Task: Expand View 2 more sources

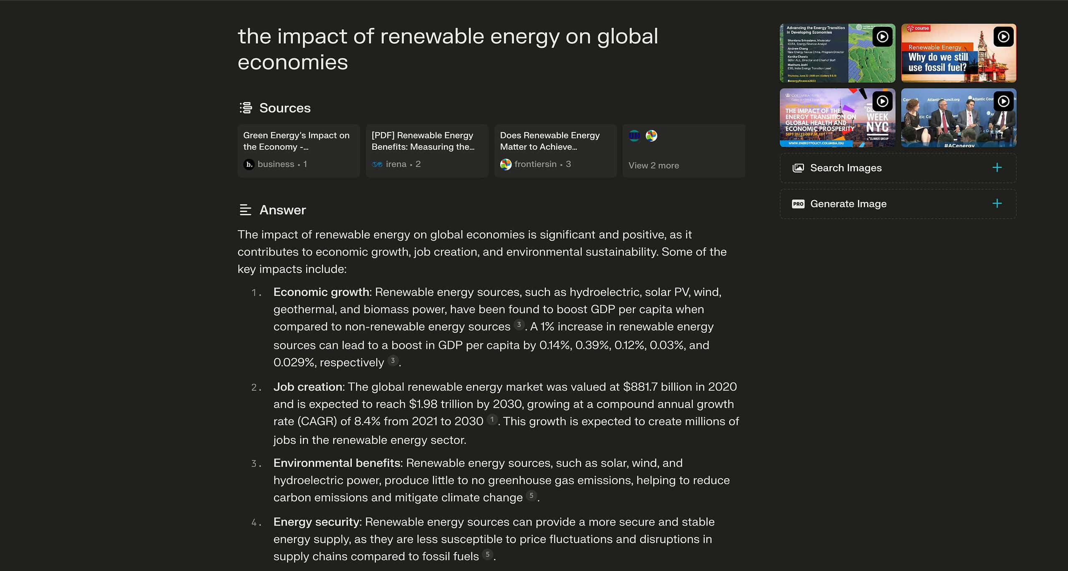Action: [x=684, y=151]
